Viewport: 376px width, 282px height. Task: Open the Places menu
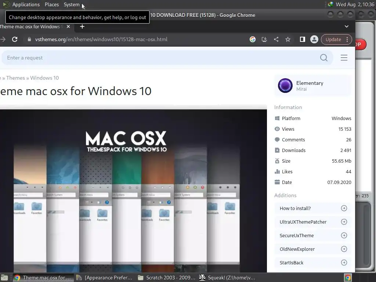(x=52, y=4)
